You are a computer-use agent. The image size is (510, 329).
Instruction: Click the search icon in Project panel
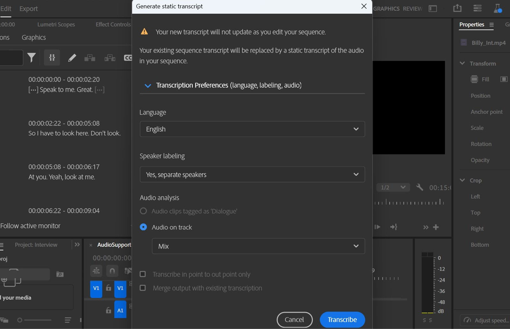[x=60, y=274]
